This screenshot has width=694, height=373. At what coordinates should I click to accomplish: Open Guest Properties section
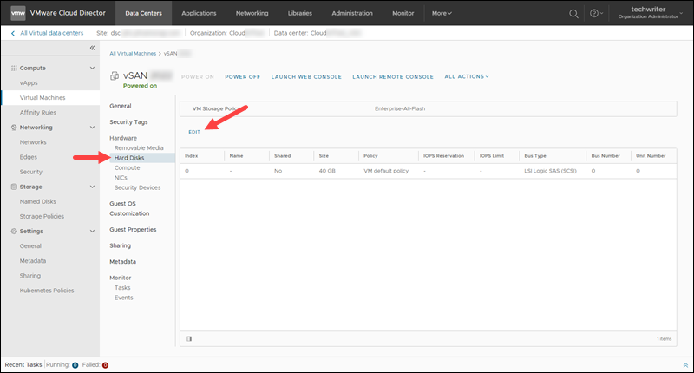pos(133,230)
